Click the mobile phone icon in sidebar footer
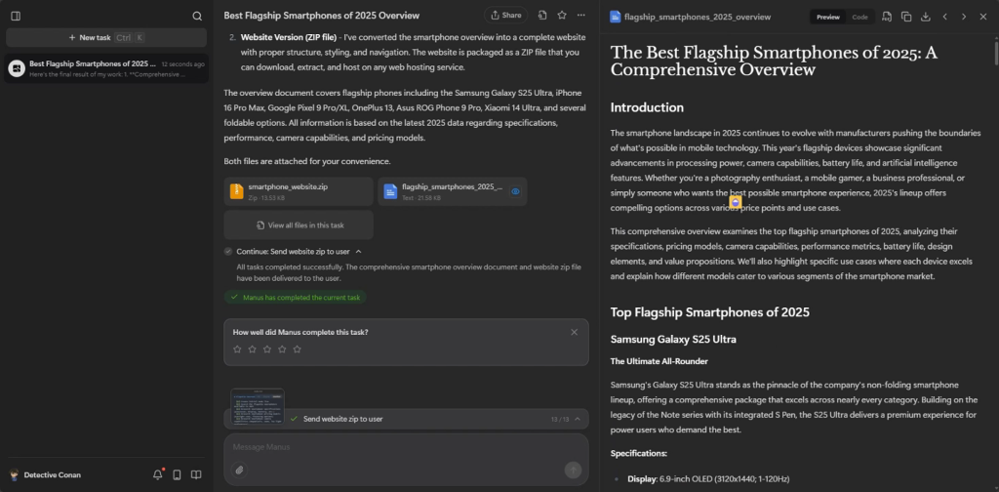The image size is (999, 492). 178,474
